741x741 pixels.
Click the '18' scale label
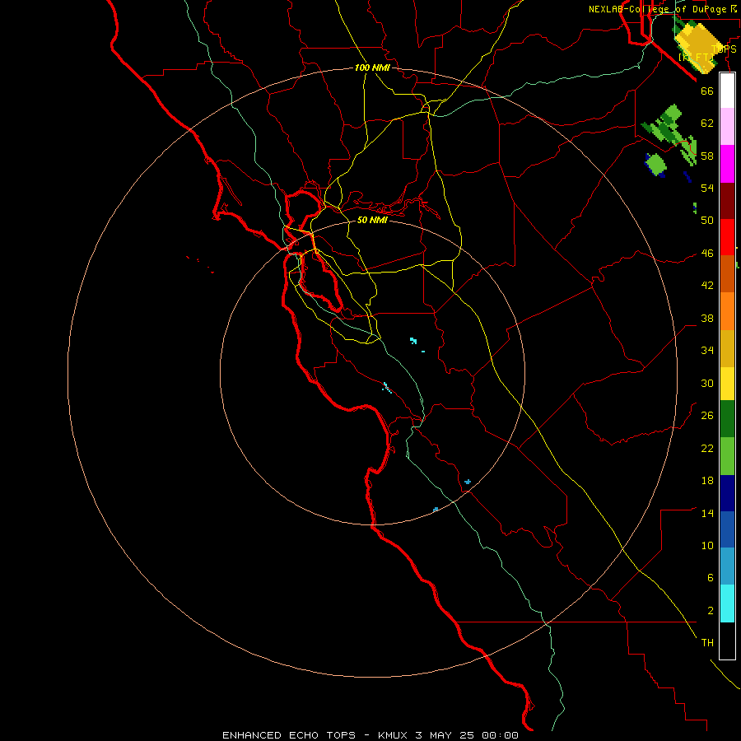click(707, 481)
